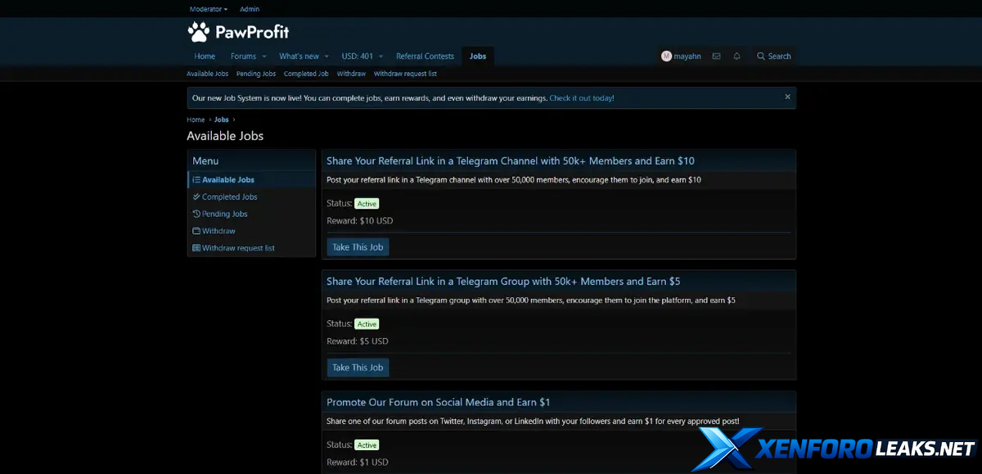Click the Search magnifier button
Screen dimensions: 982x474
(773, 56)
